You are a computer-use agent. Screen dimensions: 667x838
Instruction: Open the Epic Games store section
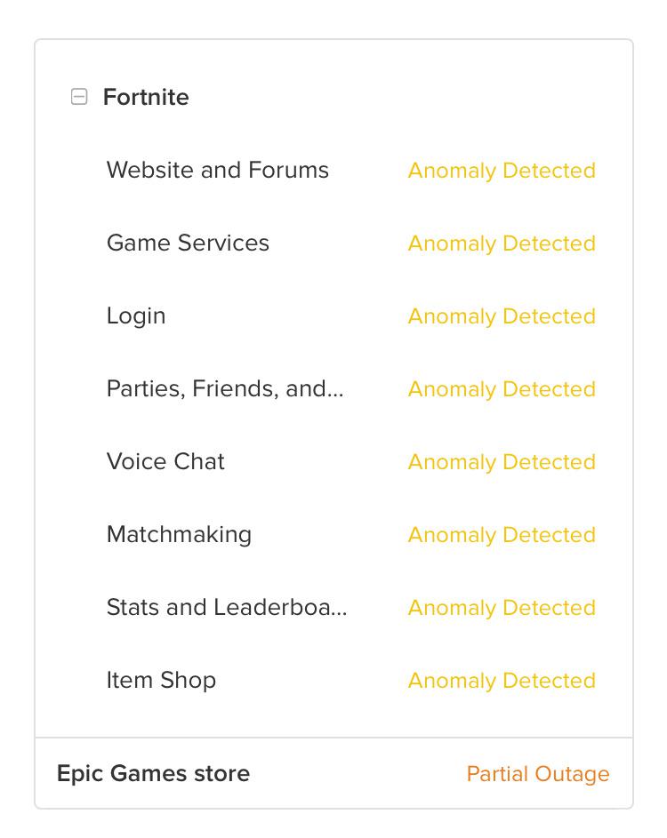coord(154,774)
